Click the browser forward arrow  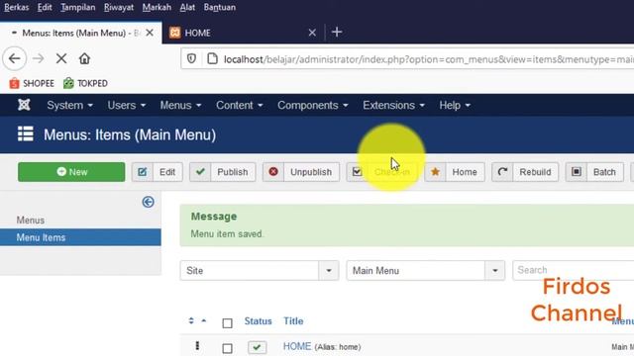click(39, 58)
